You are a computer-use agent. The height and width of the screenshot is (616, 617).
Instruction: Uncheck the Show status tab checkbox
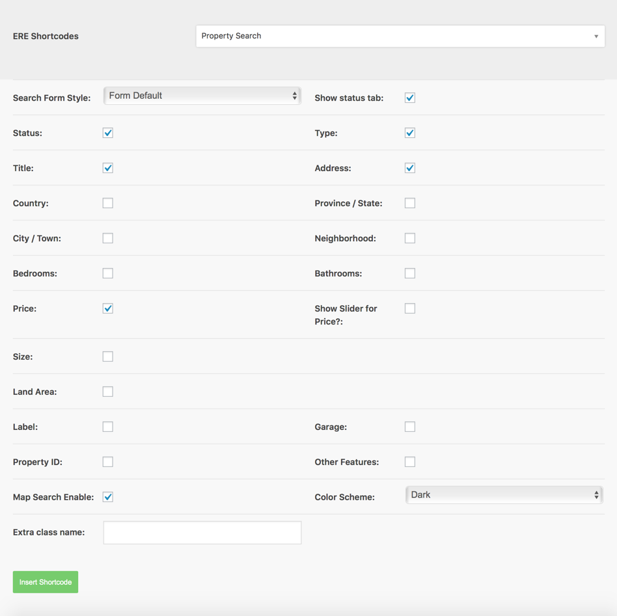click(410, 98)
